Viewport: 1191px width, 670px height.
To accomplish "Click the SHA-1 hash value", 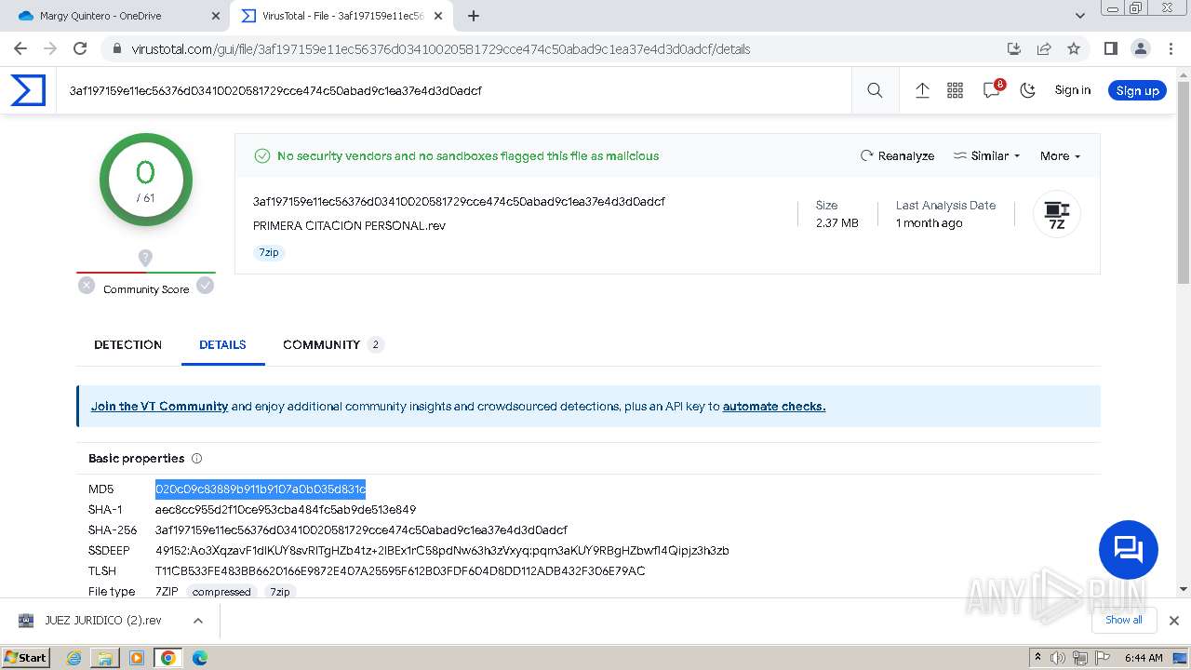I will 286,509.
